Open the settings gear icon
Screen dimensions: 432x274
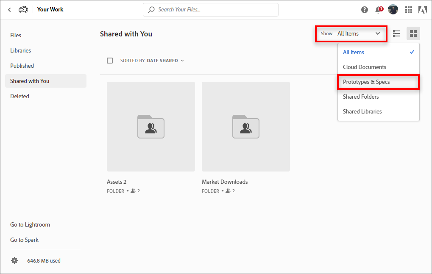pos(14,260)
